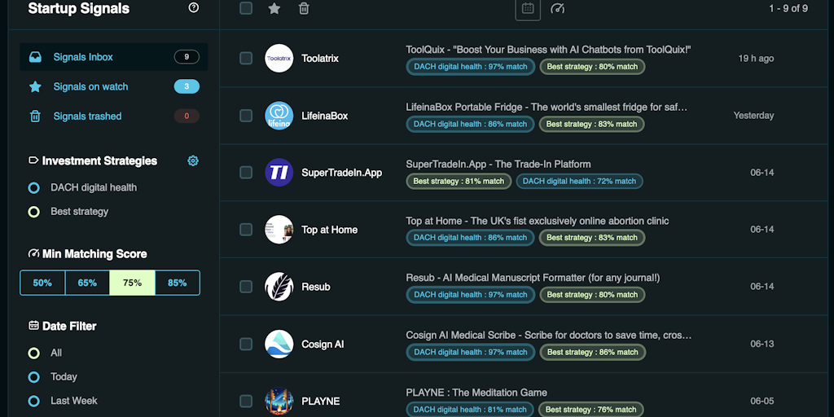Click the '19 h ago' timestamp
This screenshot has height=417, width=834.
click(756, 59)
